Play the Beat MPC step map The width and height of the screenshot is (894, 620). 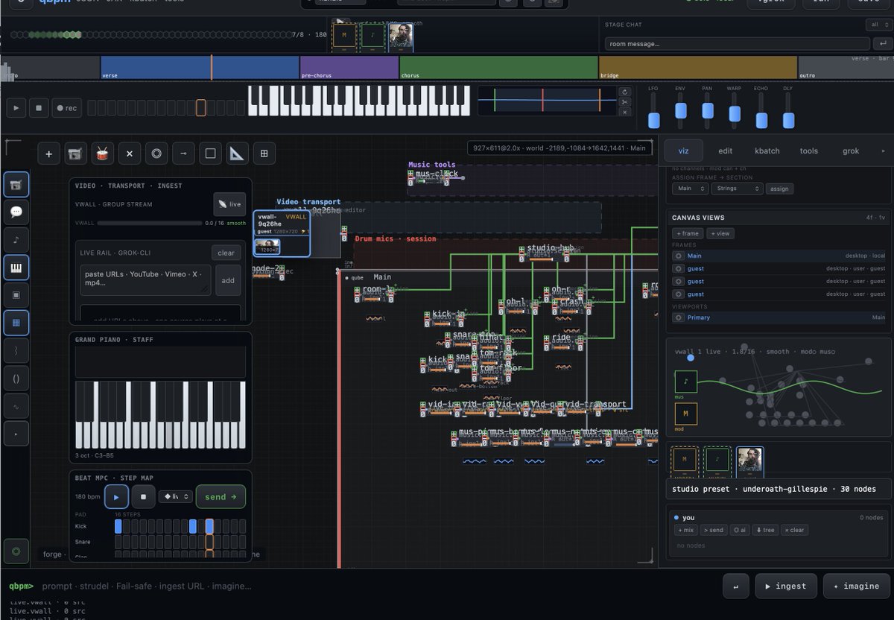point(116,496)
